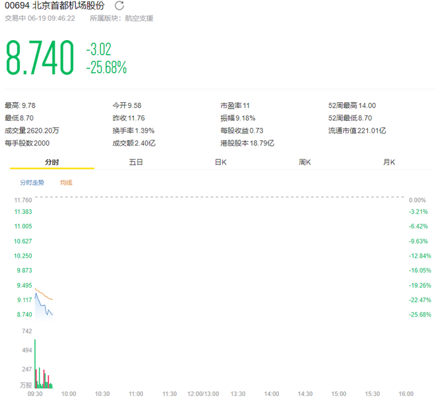This screenshot has height=398, width=435.
Task: Click the price change -3.02
Action: coord(99,49)
